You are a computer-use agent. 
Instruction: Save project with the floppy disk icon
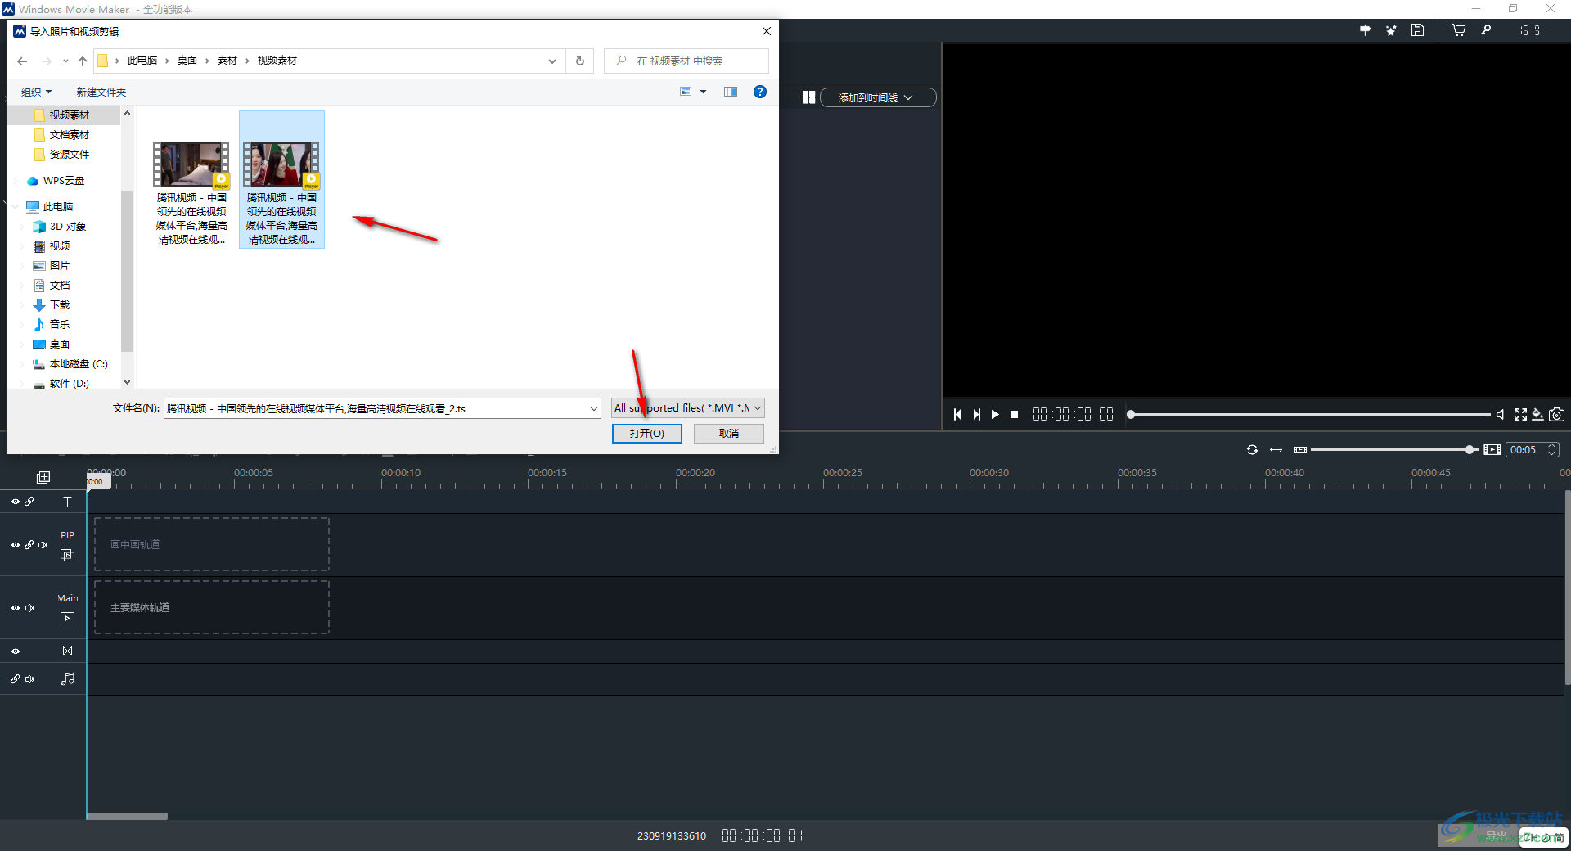[x=1418, y=30]
